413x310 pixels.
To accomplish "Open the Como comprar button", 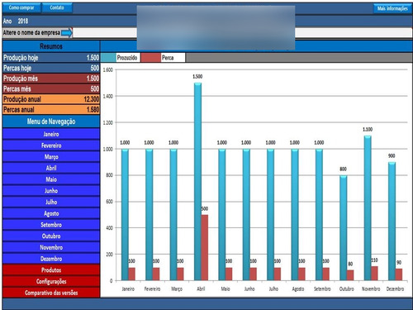I will coord(21,7).
